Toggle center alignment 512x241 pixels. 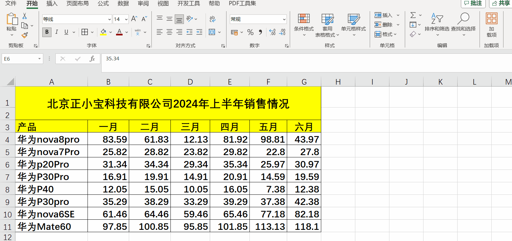169,32
